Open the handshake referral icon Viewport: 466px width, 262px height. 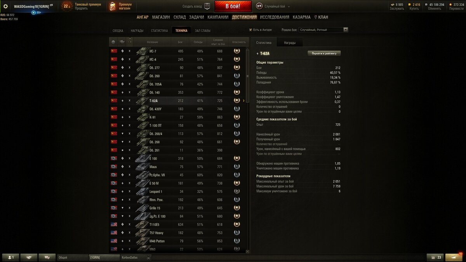29,257
